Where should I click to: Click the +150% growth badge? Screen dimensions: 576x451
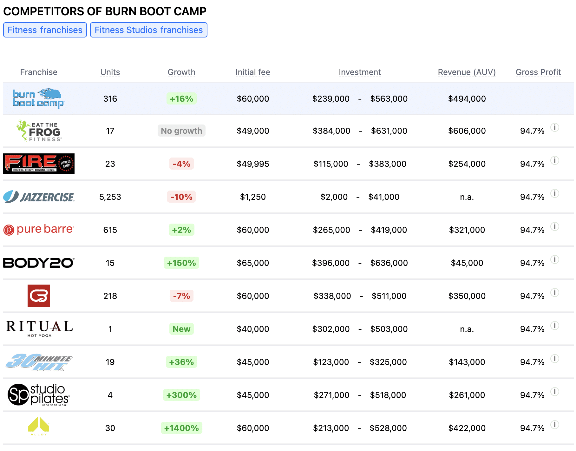181,263
